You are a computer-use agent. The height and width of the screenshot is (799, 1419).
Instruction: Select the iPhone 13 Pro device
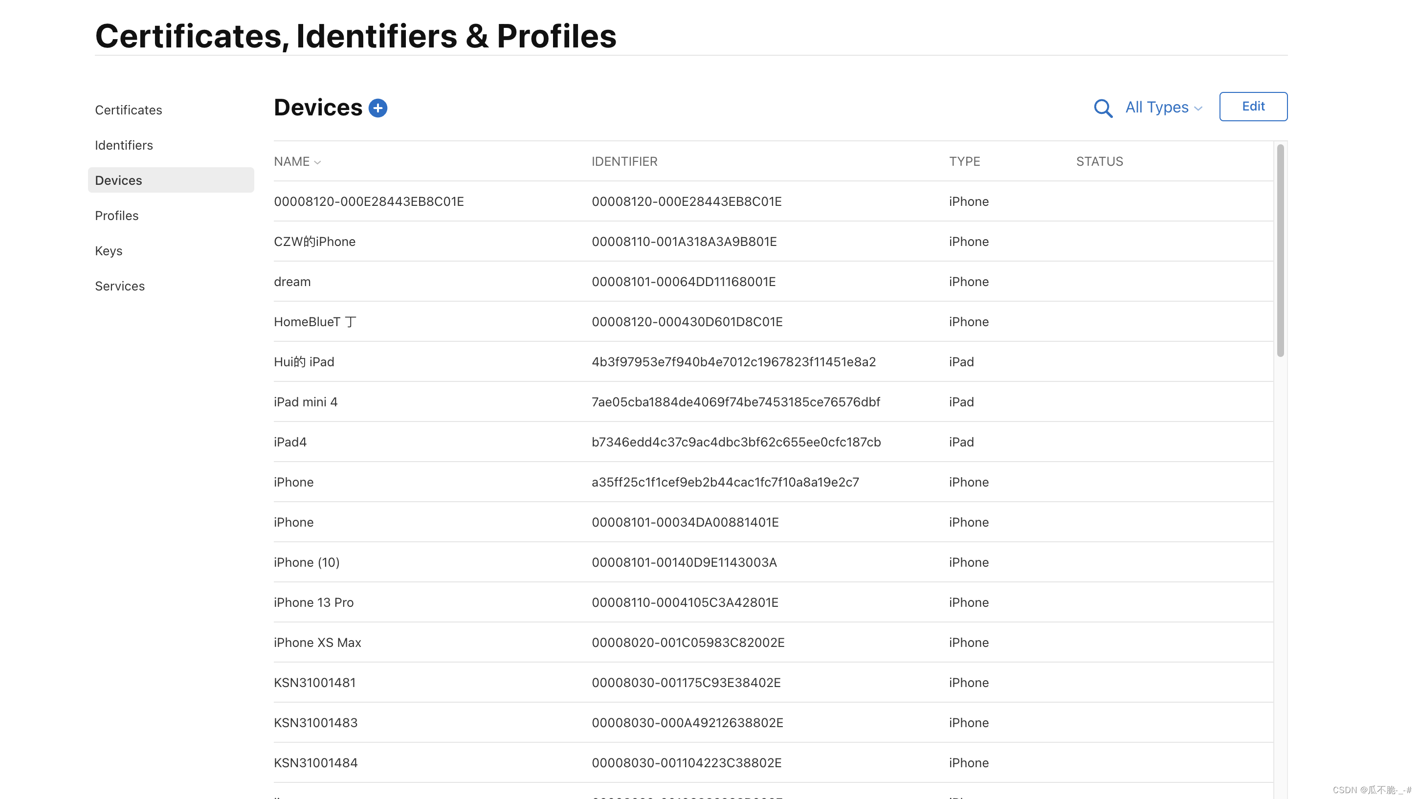tap(313, 602)
